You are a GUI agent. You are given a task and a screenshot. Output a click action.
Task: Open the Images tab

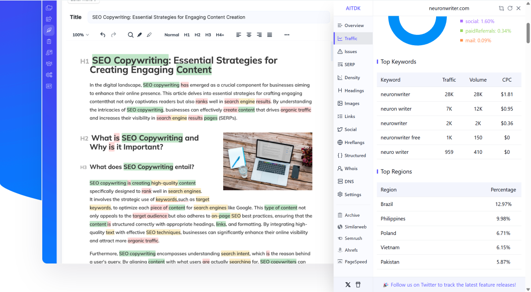pyautogui.click(x=353, y=103)
